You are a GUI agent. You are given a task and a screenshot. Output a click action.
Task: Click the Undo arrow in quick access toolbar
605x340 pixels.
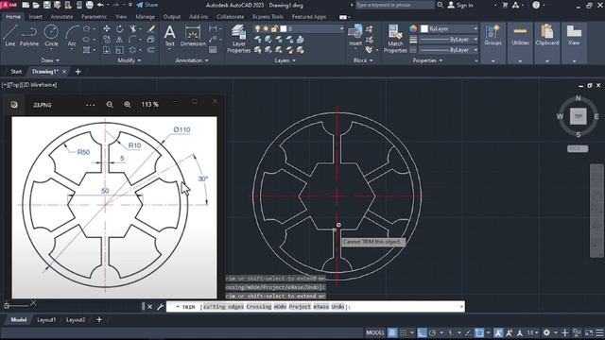(100, 5)
